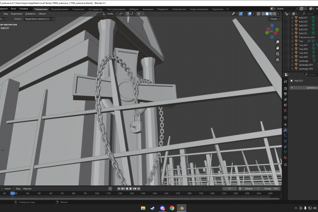Toggle X-ray mode in viewport header
The width and height of the screenshot is (318, 212).
258,14
